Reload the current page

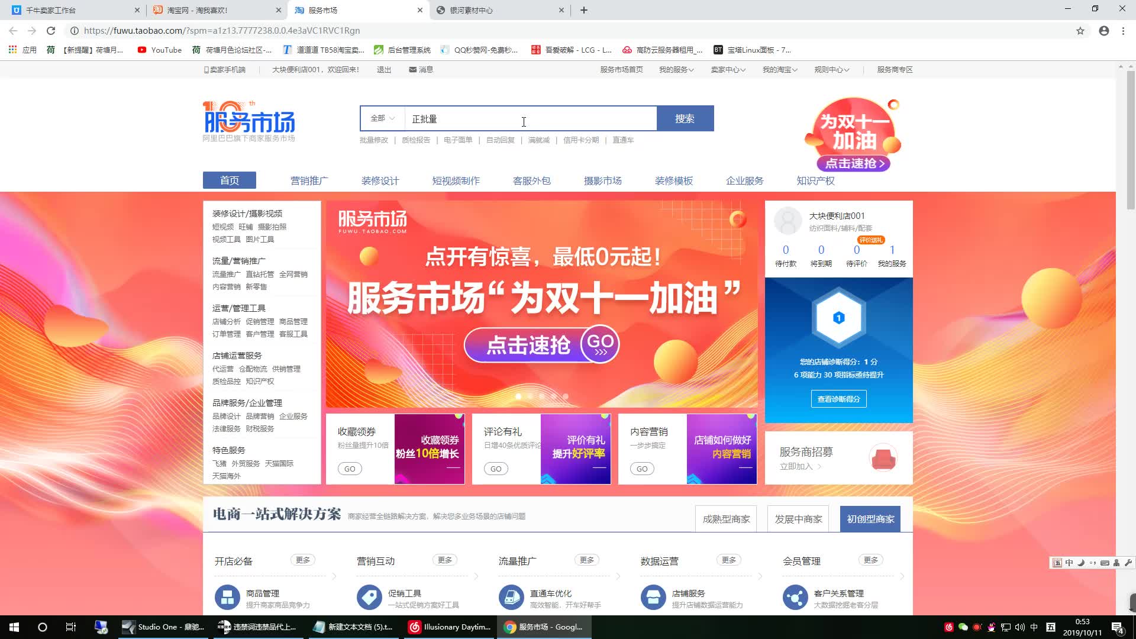(51, 31)
